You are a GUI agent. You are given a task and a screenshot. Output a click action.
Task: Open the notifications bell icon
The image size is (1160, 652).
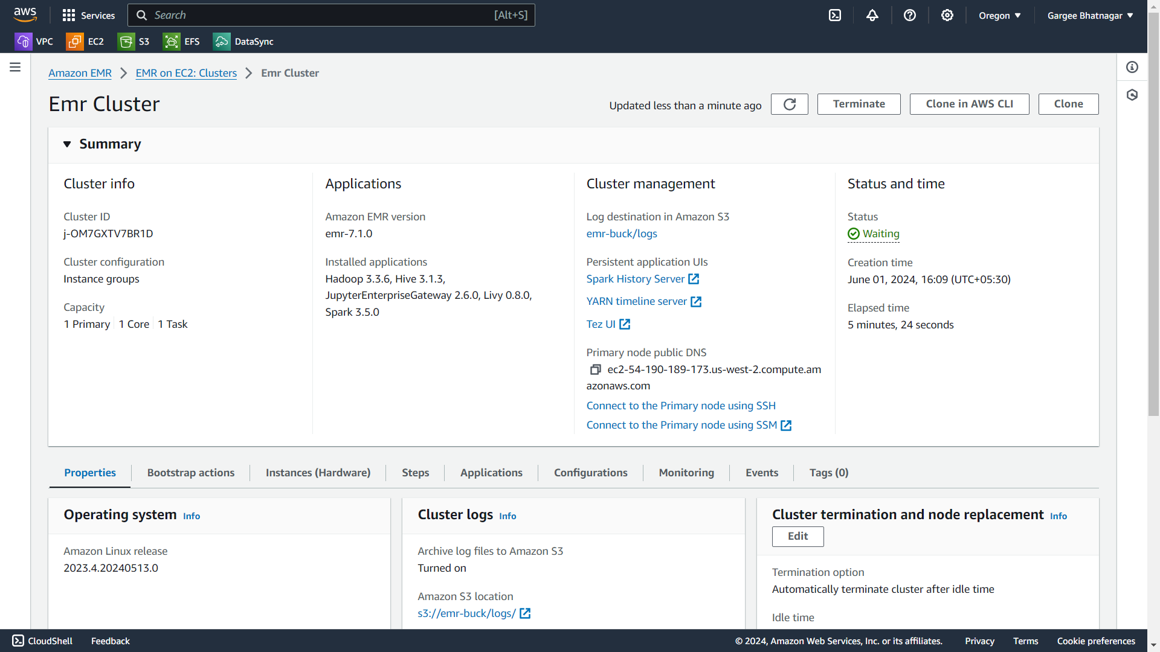coord(872,16)
